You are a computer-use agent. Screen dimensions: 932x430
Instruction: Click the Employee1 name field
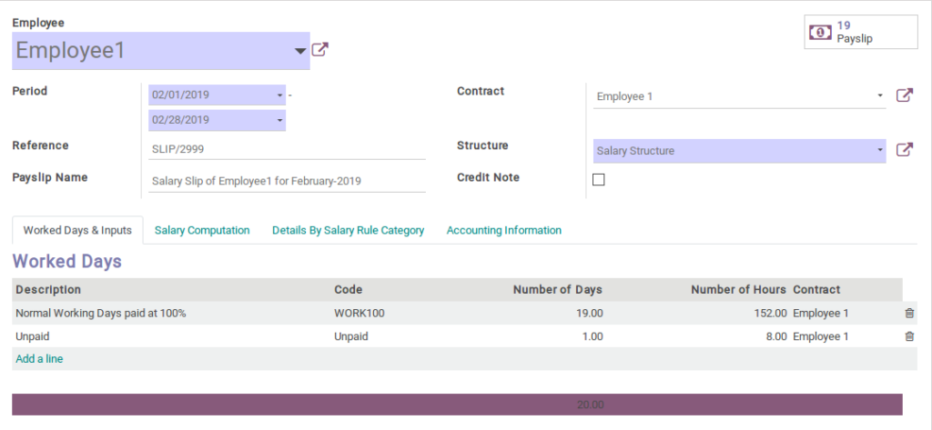160,51
